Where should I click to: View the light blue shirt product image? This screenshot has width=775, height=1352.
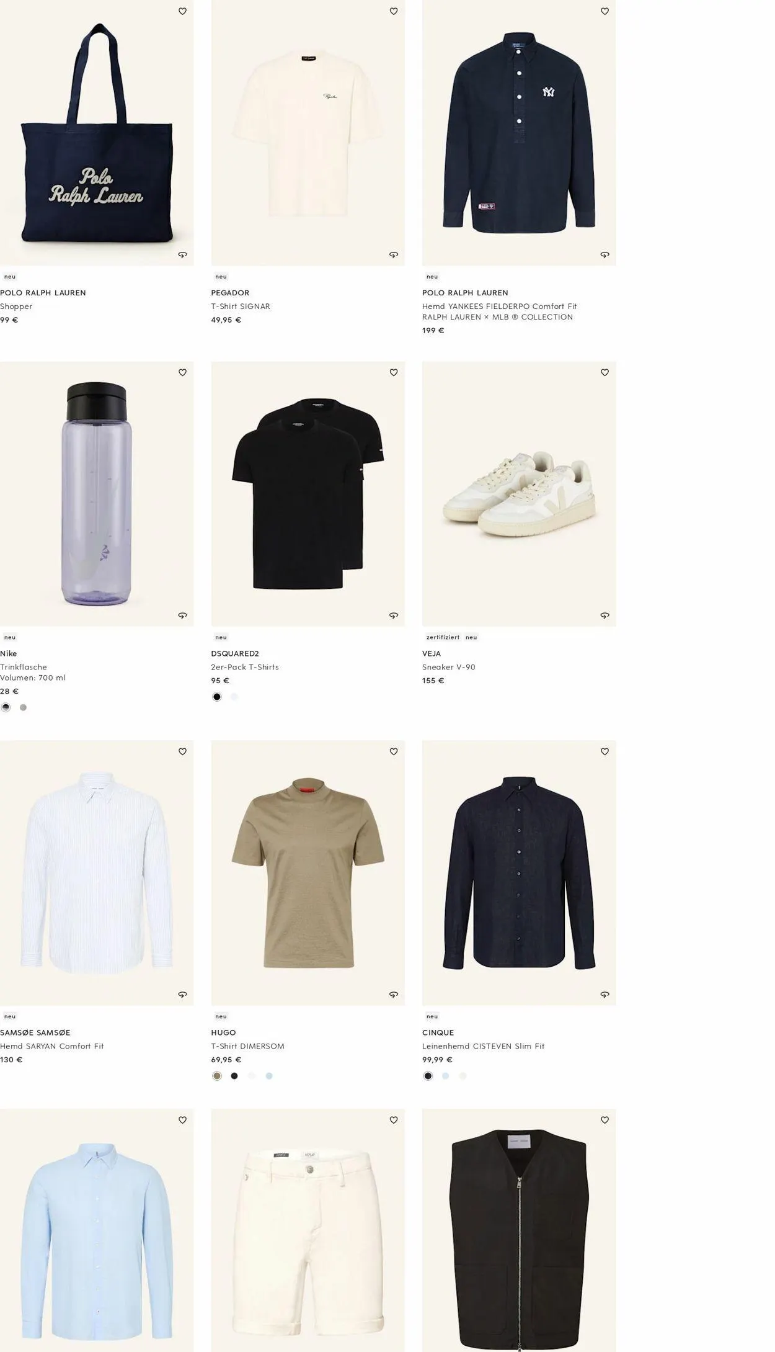point(97,1230)
